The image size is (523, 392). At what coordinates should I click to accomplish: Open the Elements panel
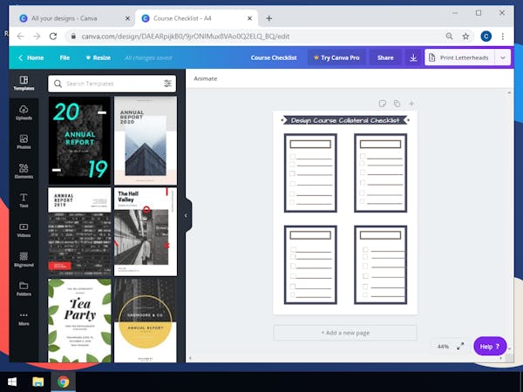point(24,172)
